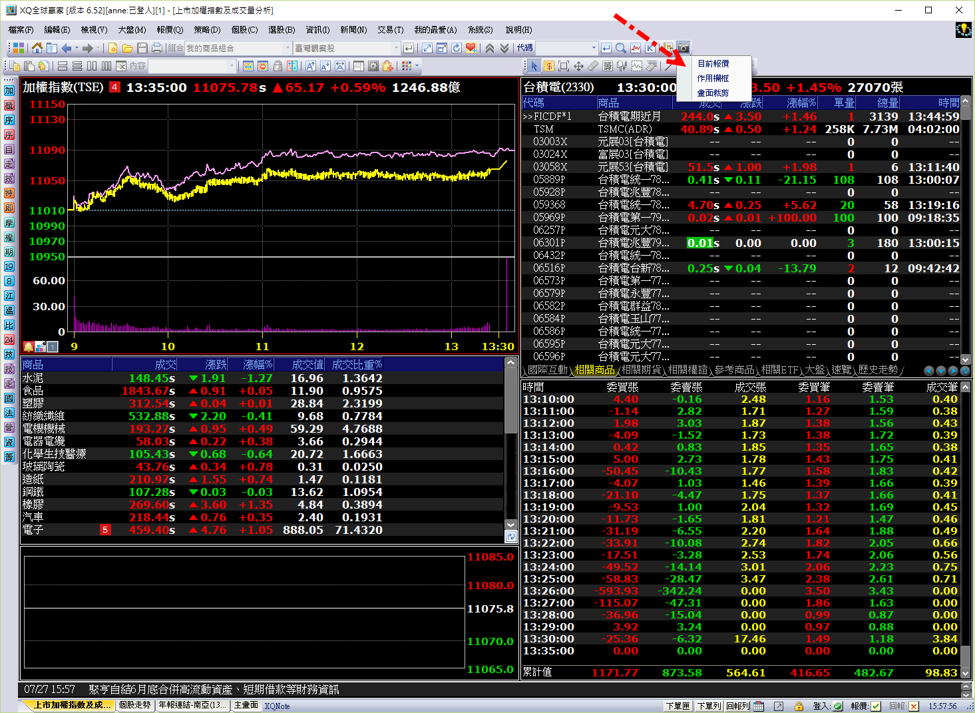Click the increase font size icon

click(x=311, y=66)
